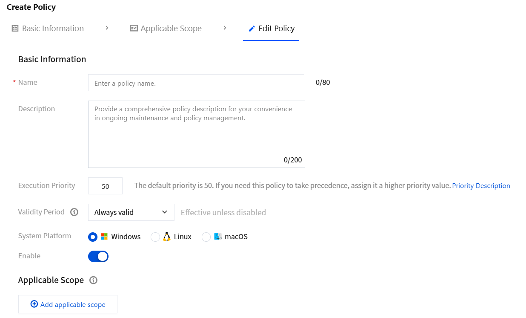Viewport: 526px width, 318px height.
Task: Click the Basic Information step icon
Action: pyautogui.click(x=15, y=29)
